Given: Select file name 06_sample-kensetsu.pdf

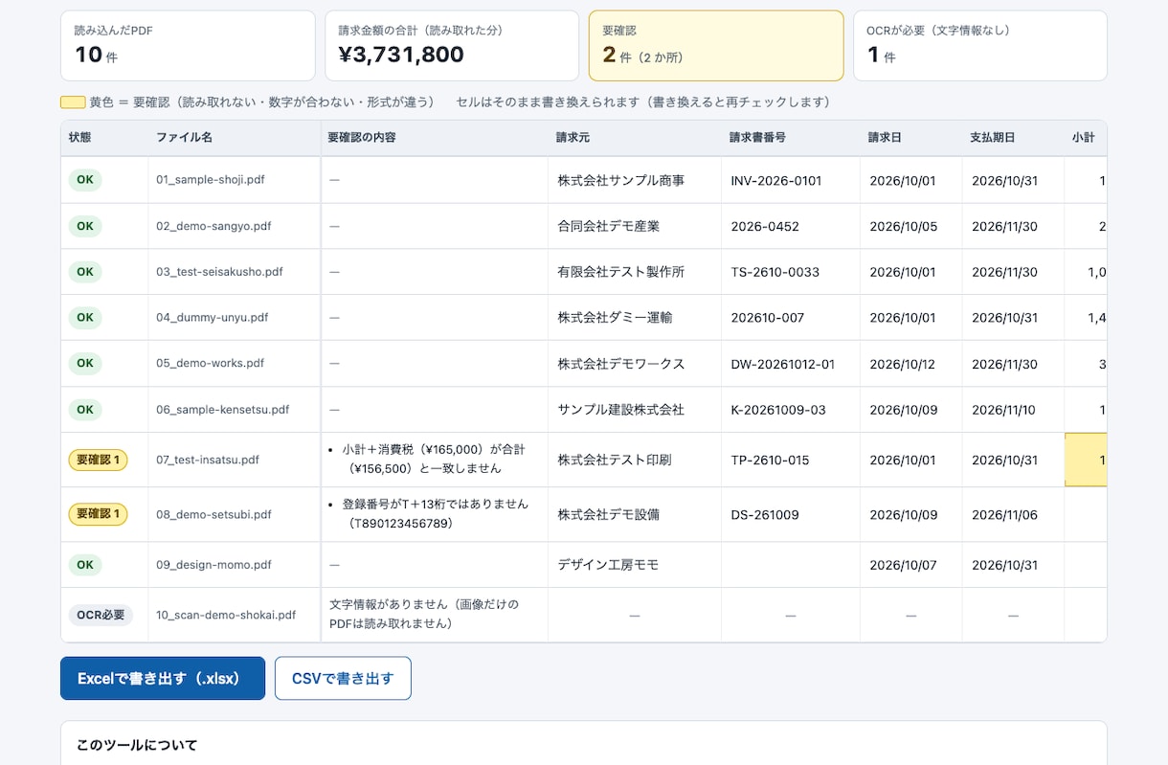Looking at the screenshot, I should pyautogui.click(x=222, y=410).
